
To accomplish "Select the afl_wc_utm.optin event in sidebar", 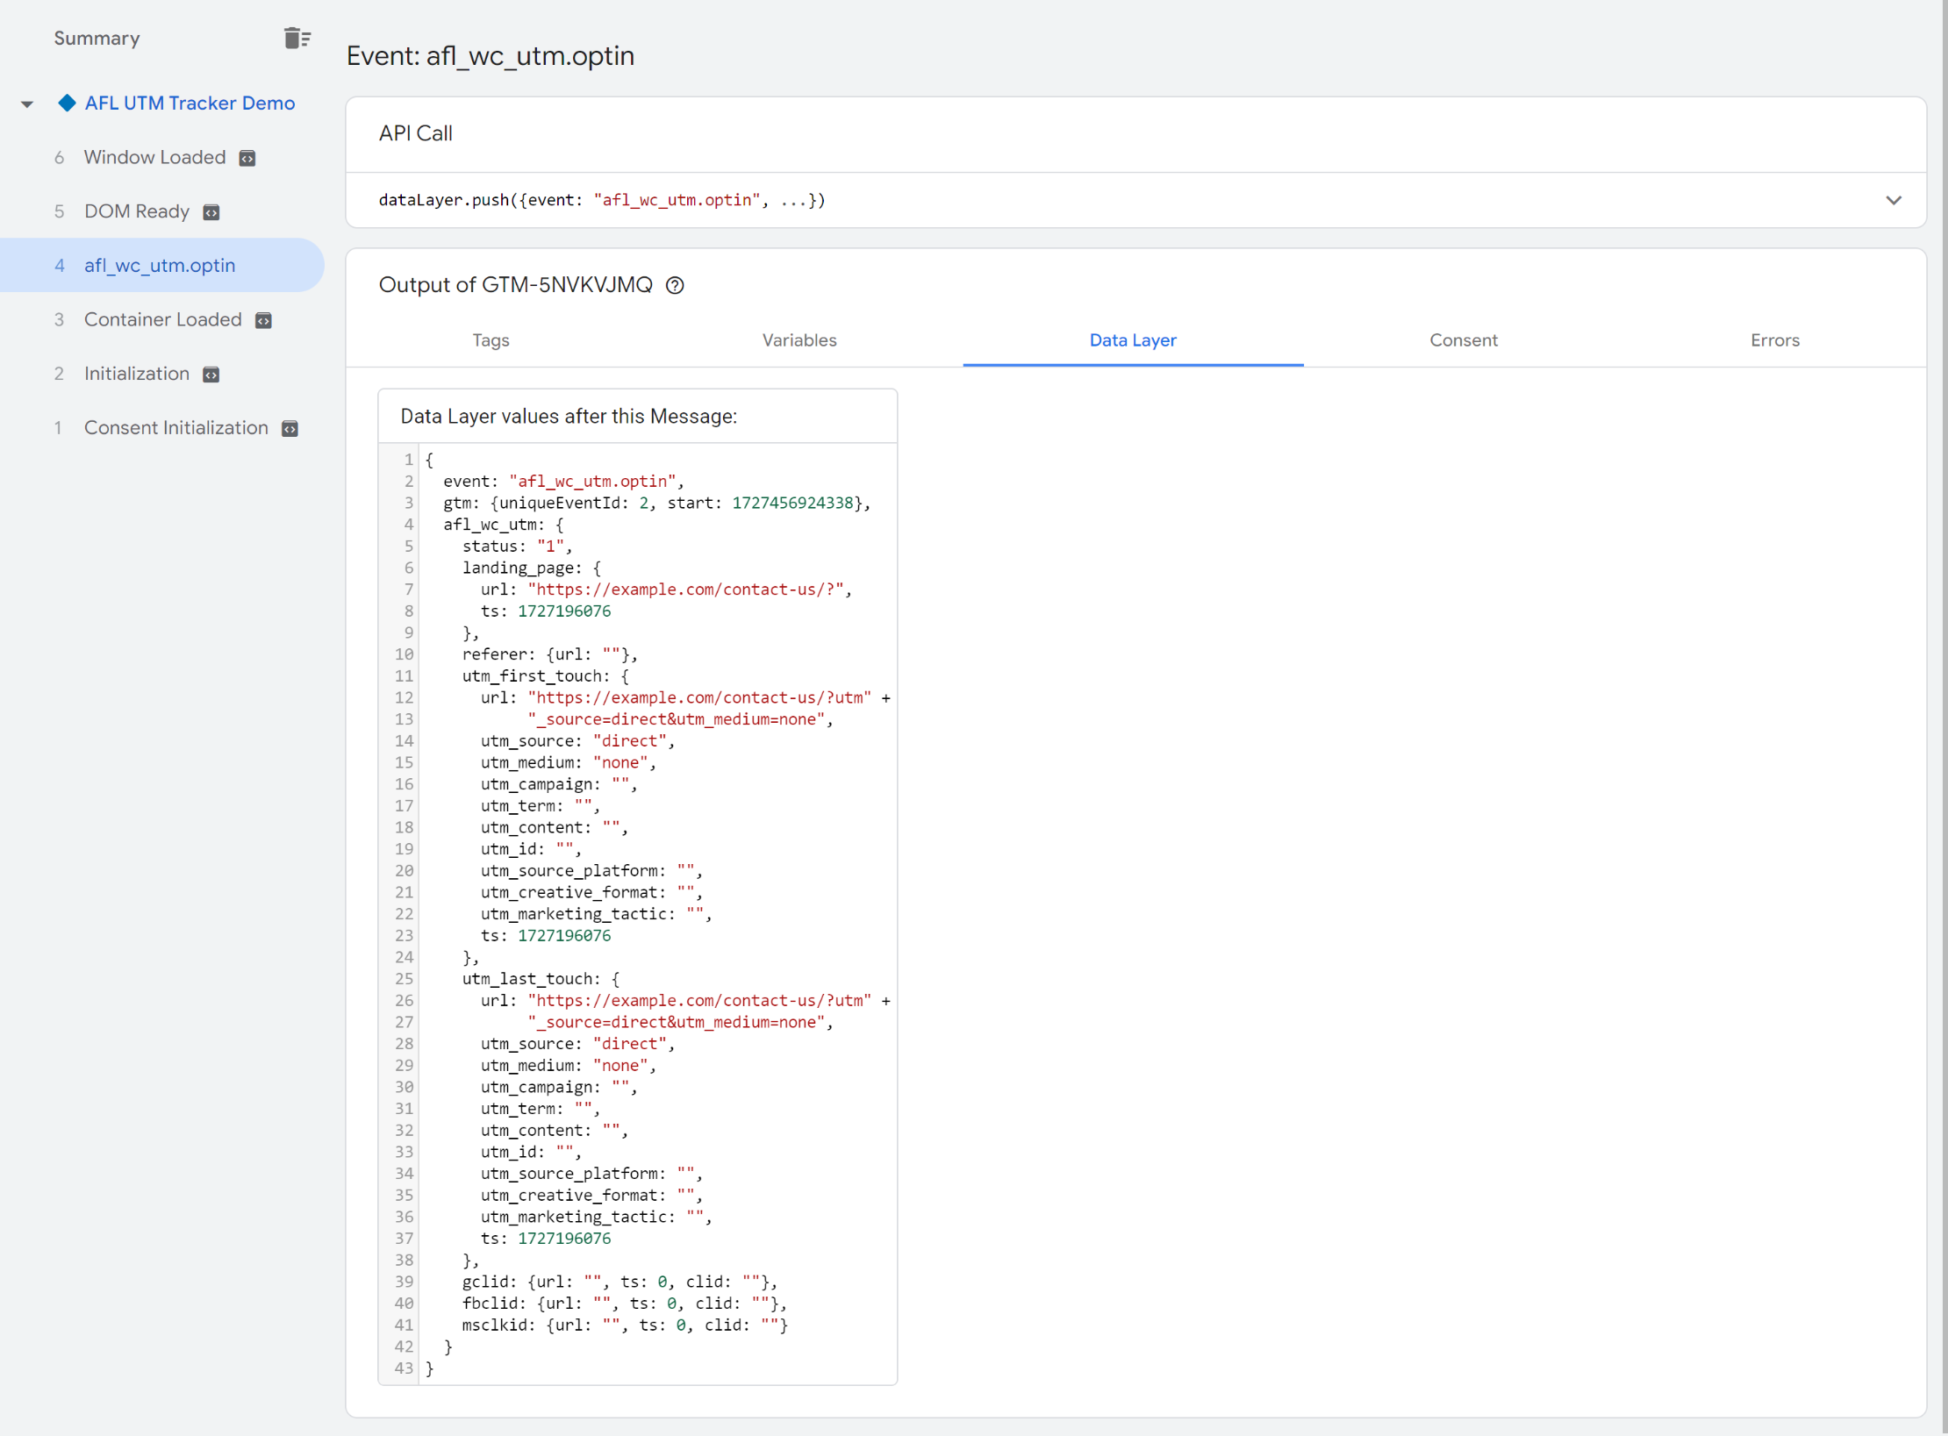I will (x=162, y=265).
